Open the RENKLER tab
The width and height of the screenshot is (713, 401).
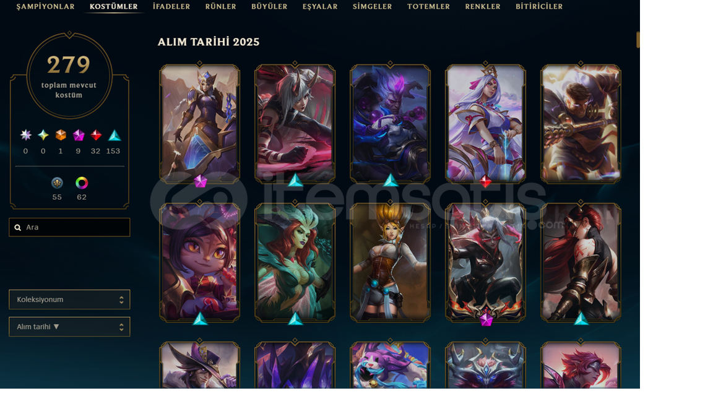click(x=483, y=7)
